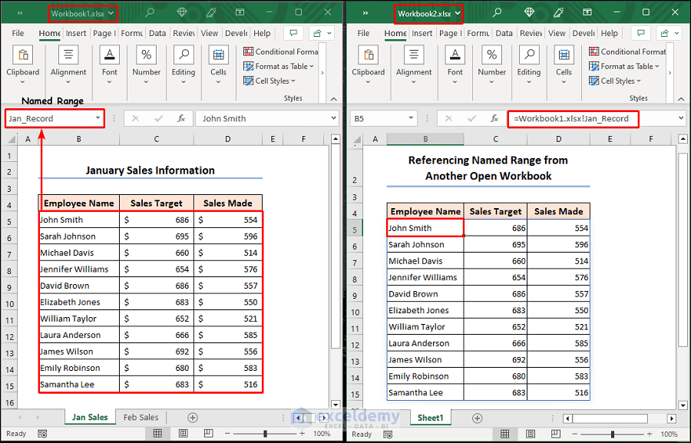The height and width of the screenshot is (443, 691).
Task: Switch to the Feb Sales sheet tab
Action: (141, 418)
